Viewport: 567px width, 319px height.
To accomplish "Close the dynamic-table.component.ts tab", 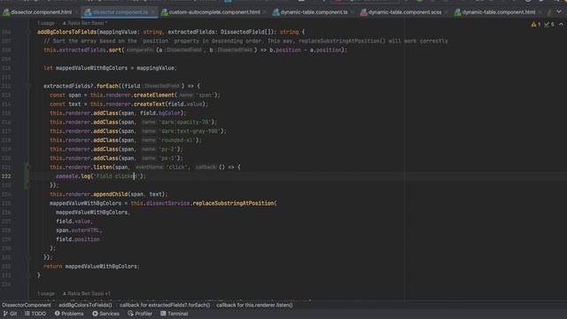I will coord(353,12).
